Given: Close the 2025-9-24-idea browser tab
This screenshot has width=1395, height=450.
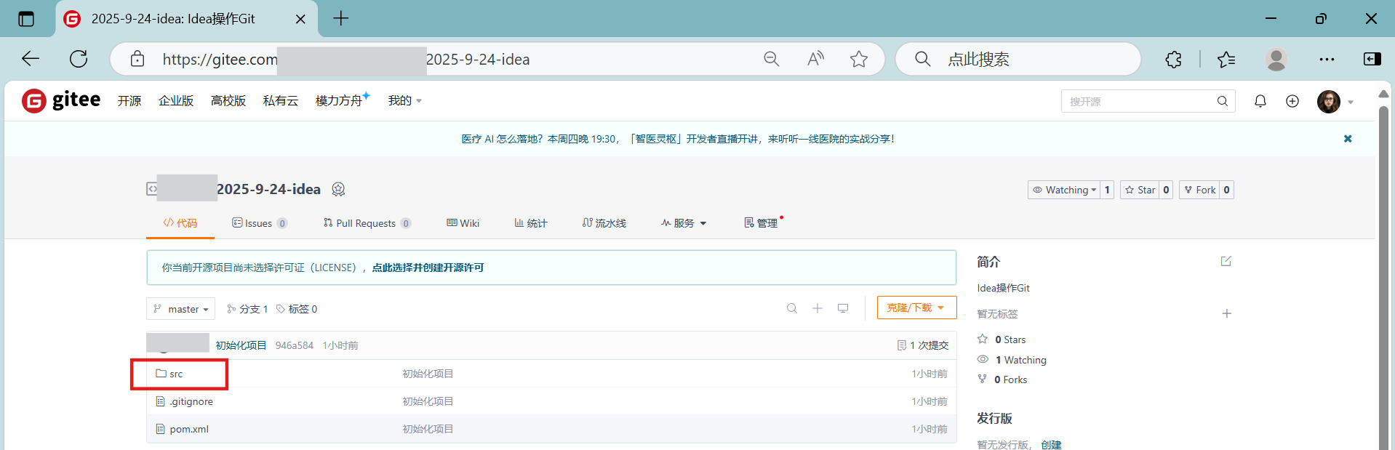Looking at the screenshot, I should coord(300,19).
